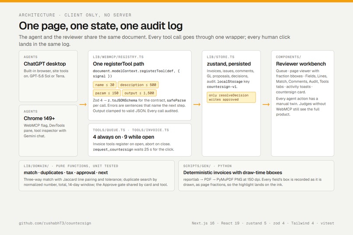353x235 pixels.
Task: Click the tech stack footer starting 'Next.js 16'
Action: click(263, 223)
